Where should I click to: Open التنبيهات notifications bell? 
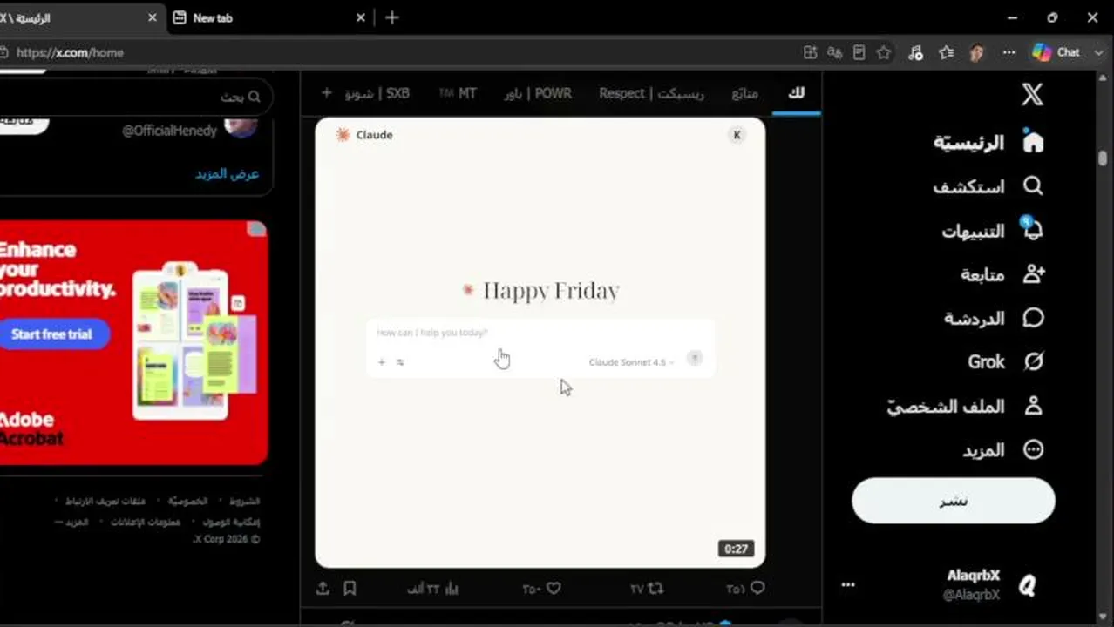click(x=992, y=231)
